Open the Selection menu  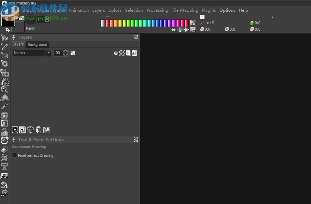tap(134, 10)
